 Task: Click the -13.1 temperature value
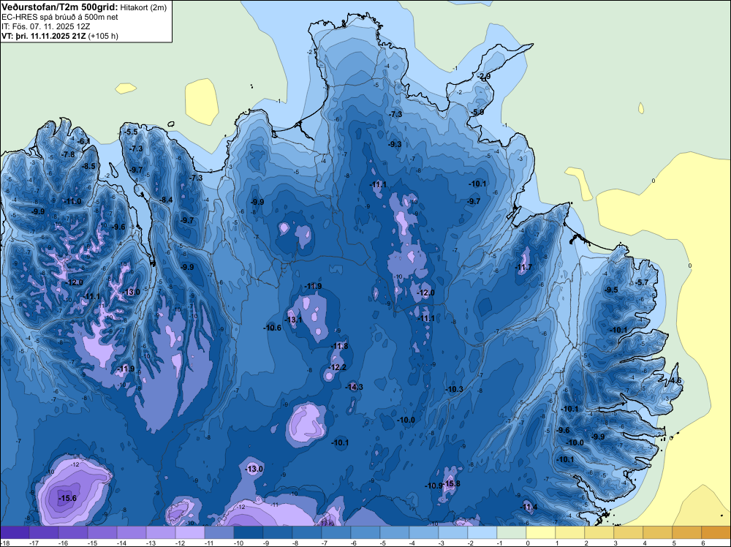pyautogui.click(x=293, y=320)
